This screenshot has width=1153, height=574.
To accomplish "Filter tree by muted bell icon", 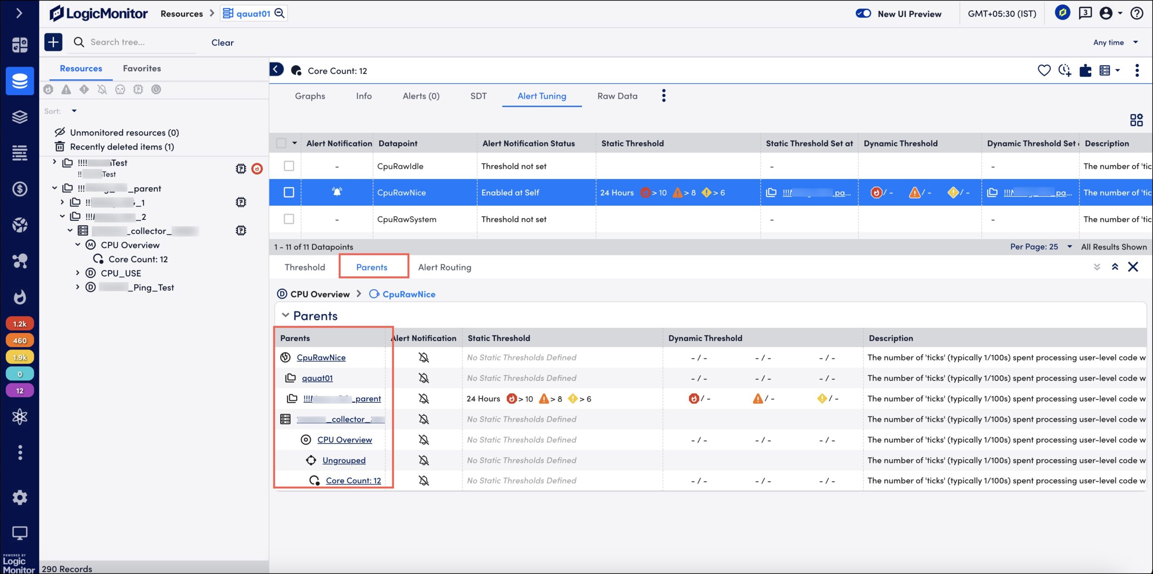I will [102, 89].
